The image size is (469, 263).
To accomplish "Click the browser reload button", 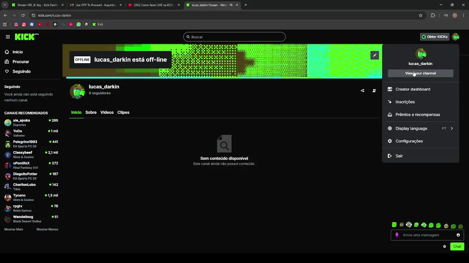I will point(23,15).
